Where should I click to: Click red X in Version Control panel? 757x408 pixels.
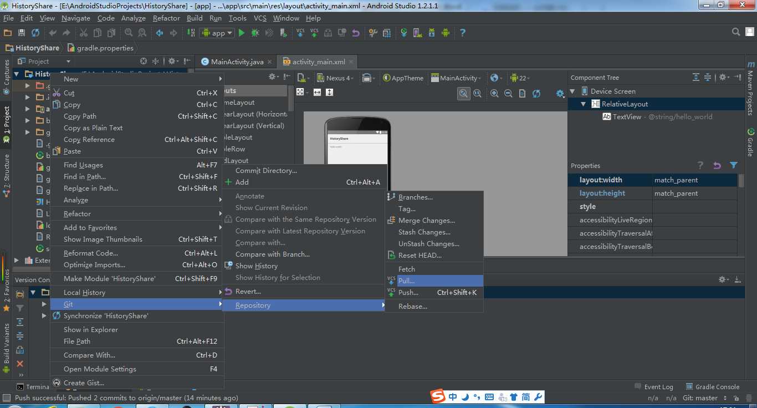click(20, 364)
